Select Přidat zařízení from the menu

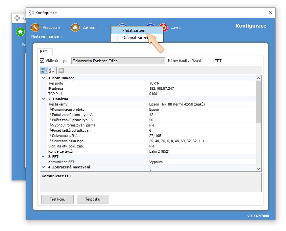pyautogui.click(x=134, y=30)
